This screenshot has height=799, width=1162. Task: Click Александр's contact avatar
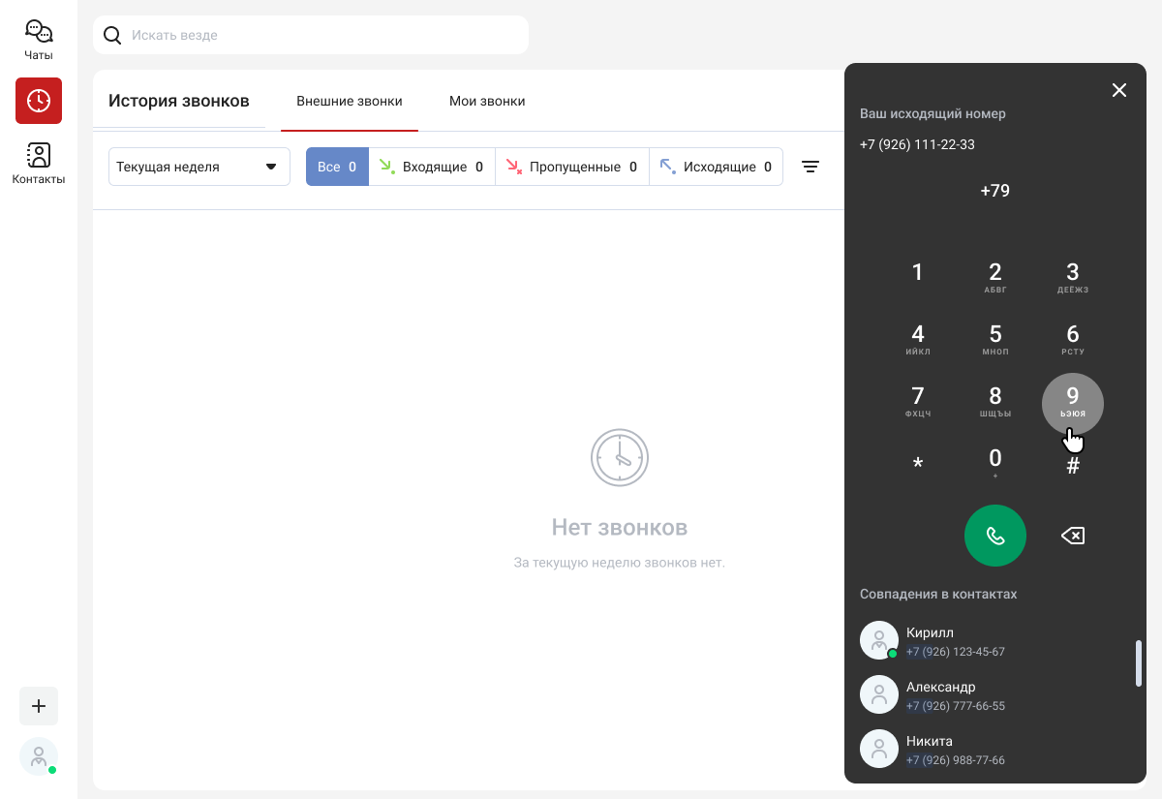(879, 694)
